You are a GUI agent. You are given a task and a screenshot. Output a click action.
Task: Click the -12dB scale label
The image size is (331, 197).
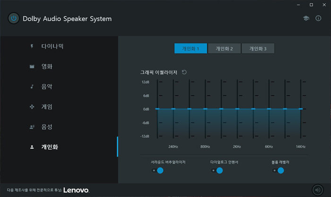[x=145, y=136]
